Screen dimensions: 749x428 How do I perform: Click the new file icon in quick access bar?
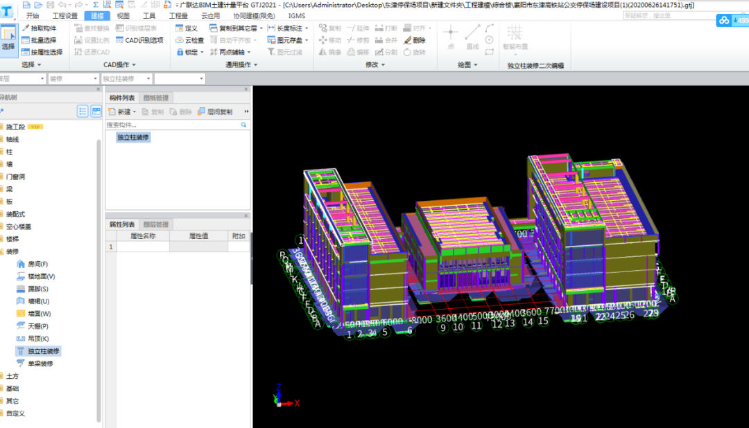[26, 5]
